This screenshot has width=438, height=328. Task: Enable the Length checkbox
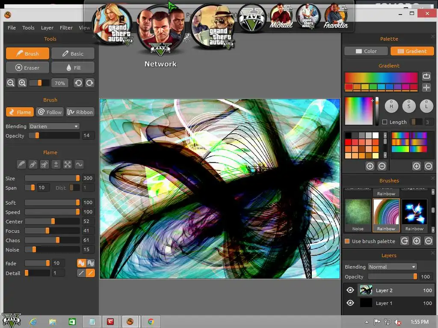385,122
